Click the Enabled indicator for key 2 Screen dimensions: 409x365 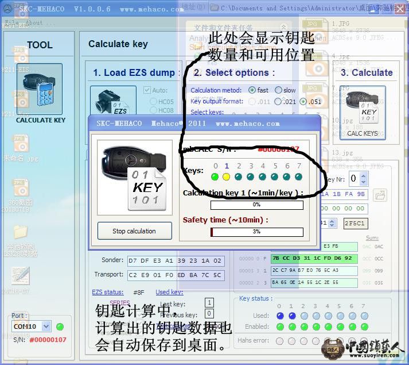pos(304,327)
